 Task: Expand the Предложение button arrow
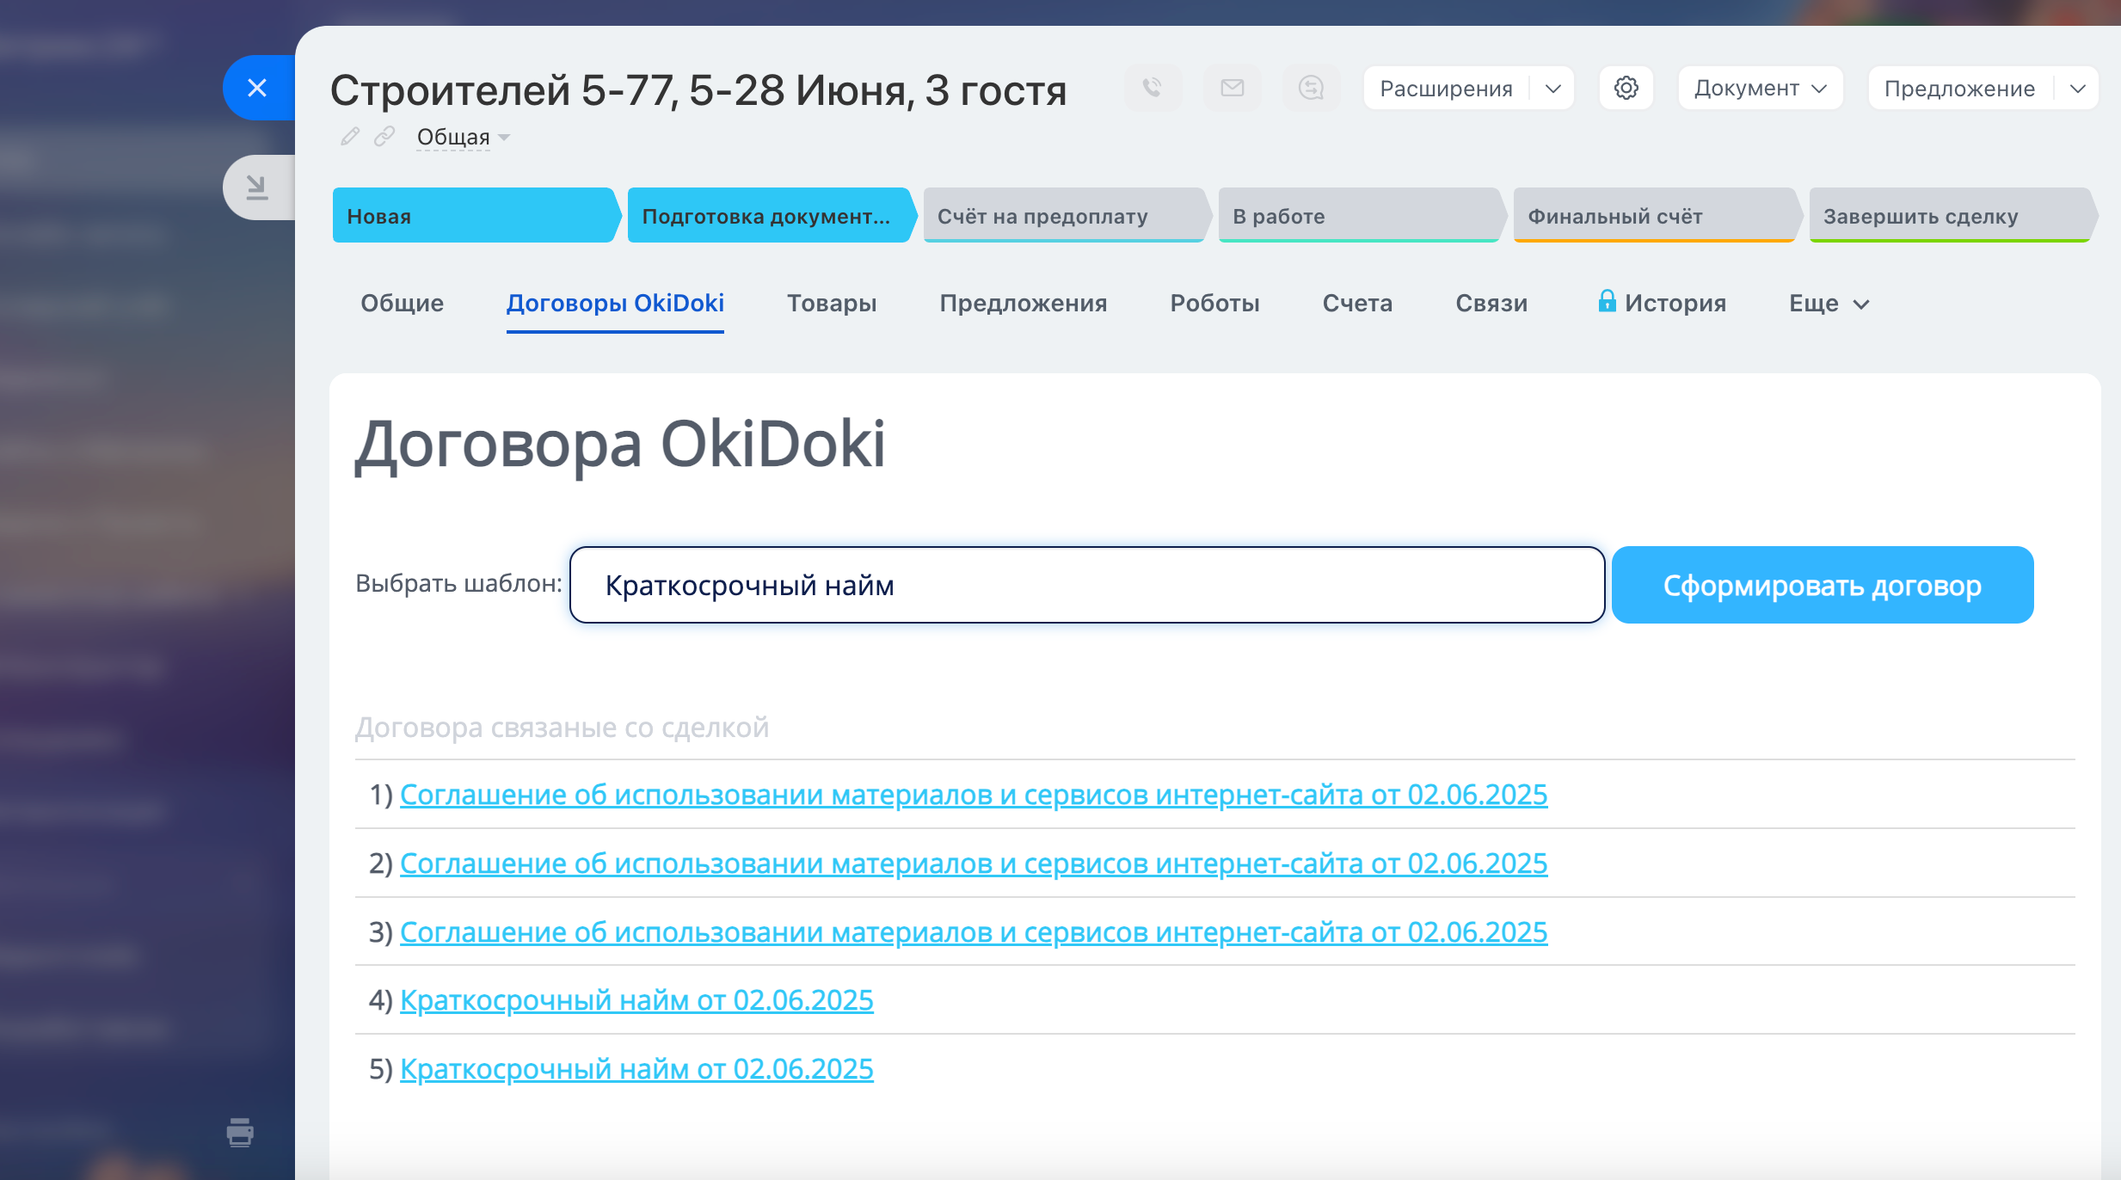[x=2077, y=89]
